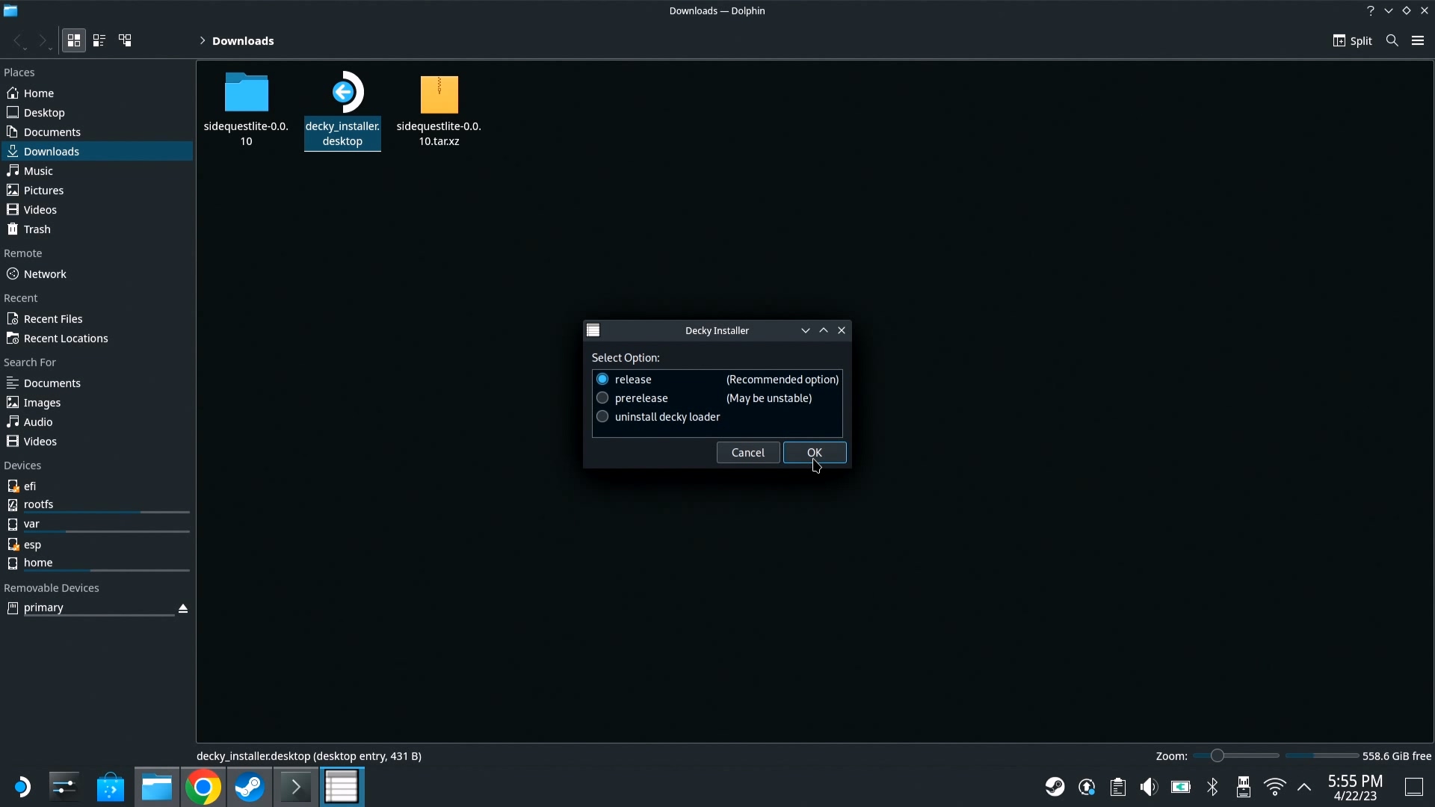Show hidden system tray icons arrow
Viewport: 1435px width, 807px height.
coord(1304,787)
